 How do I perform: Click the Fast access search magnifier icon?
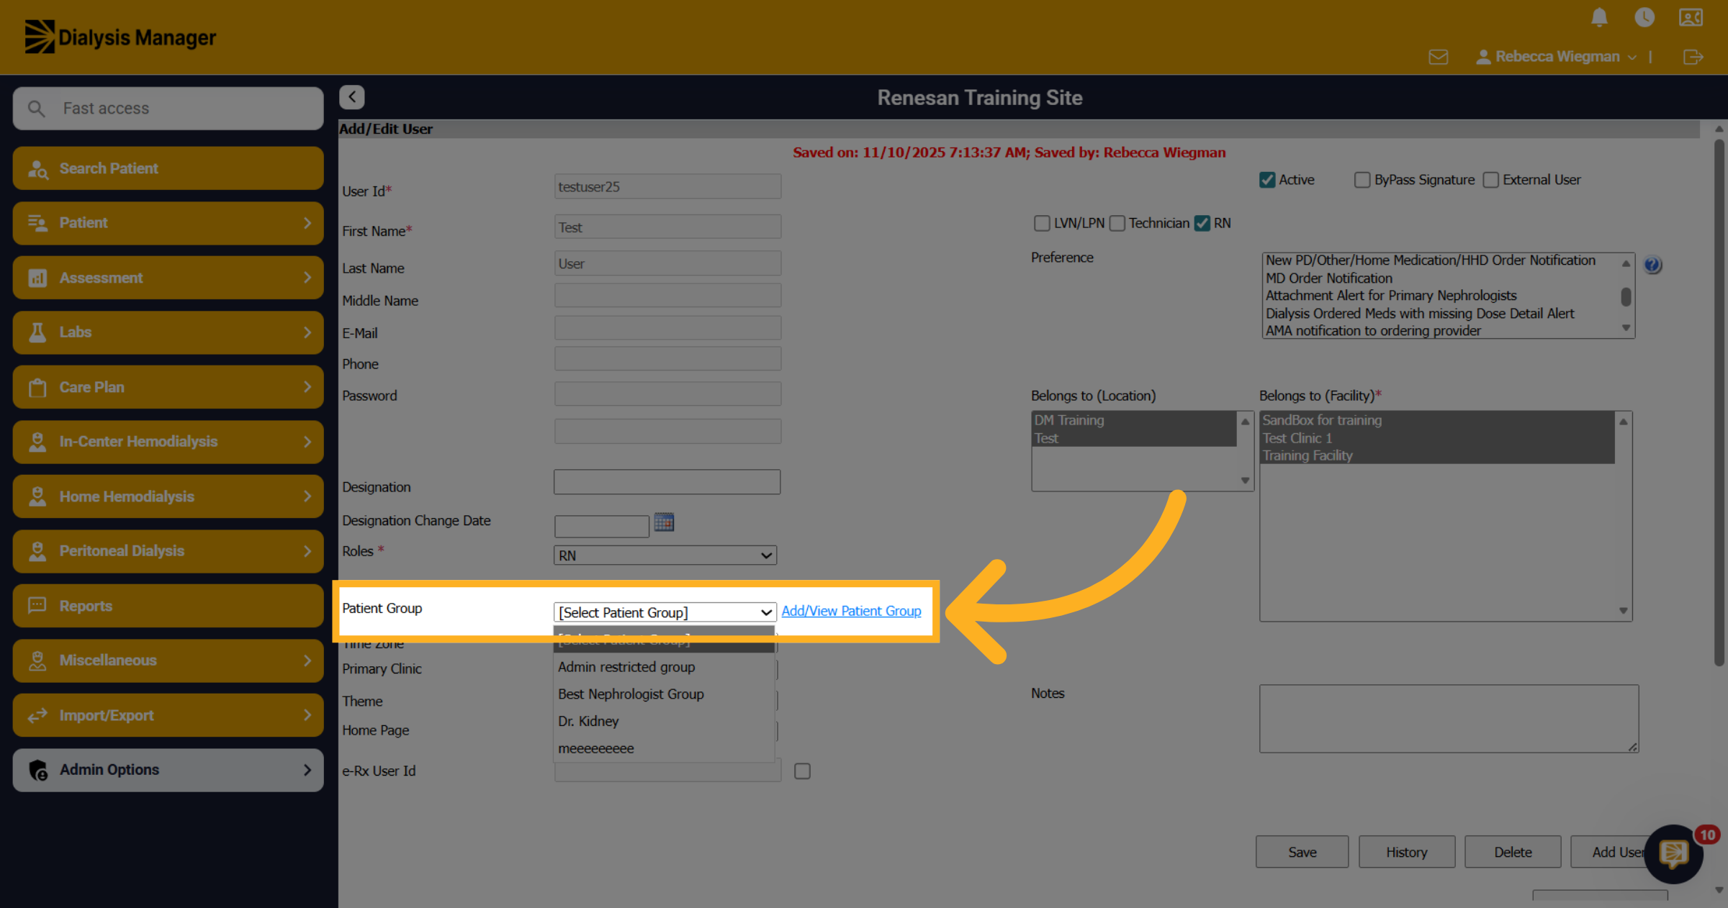[x=36, y=109]
